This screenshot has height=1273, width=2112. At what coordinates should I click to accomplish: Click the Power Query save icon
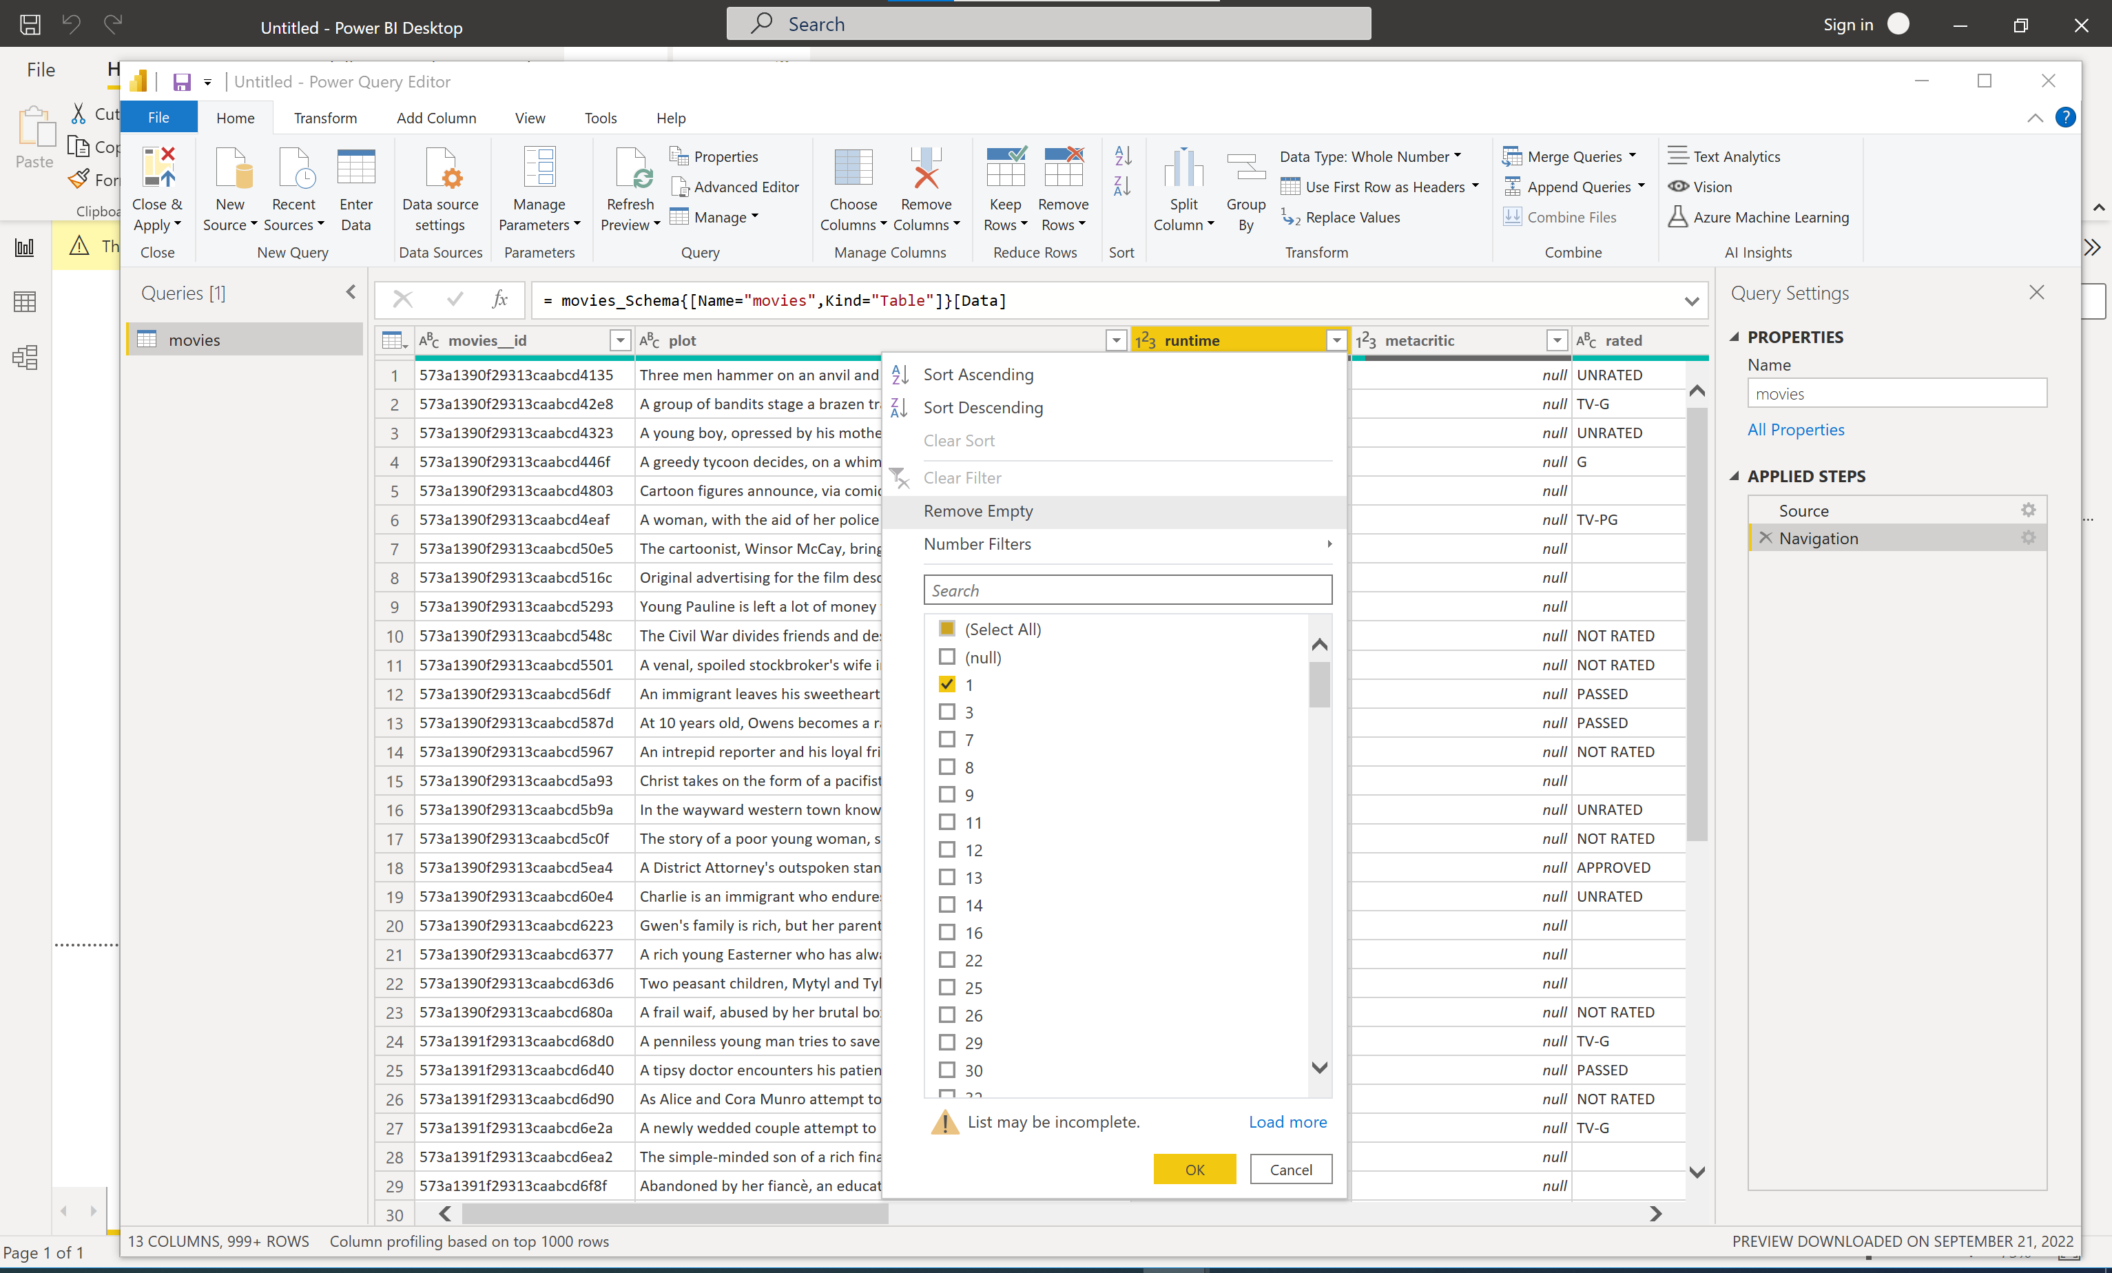tap(182, 82)
